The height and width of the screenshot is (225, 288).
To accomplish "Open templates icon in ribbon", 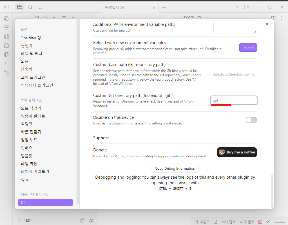I will pos(6,54).
